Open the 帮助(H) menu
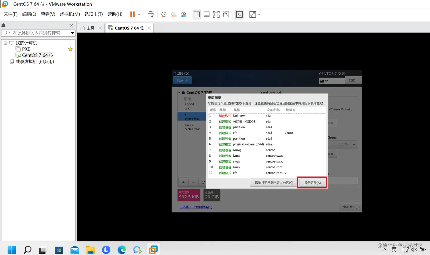This screenshot has width=430, height=255. (115, 14)
